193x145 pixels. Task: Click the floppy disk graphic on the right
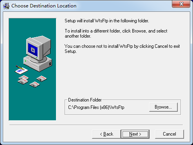point(41,79)
